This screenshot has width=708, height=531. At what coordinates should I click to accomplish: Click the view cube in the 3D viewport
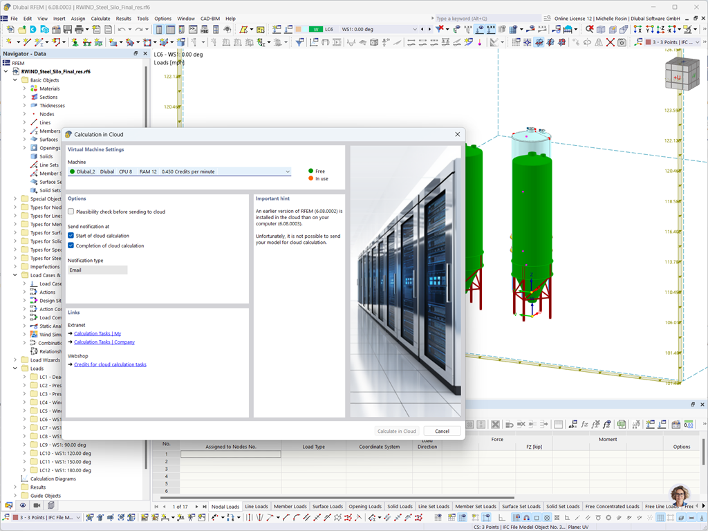click(x=682, y=73)
